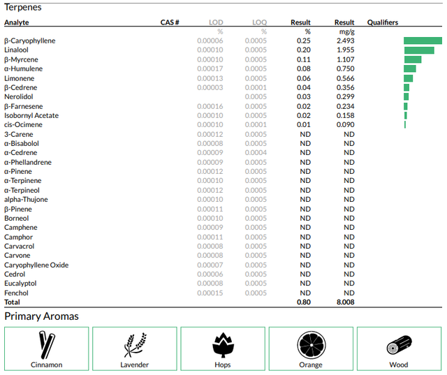Click the Orange slice aroma icon
This screenshot has width=447, height=375.
pyautogui.click(x=311, y=345)
